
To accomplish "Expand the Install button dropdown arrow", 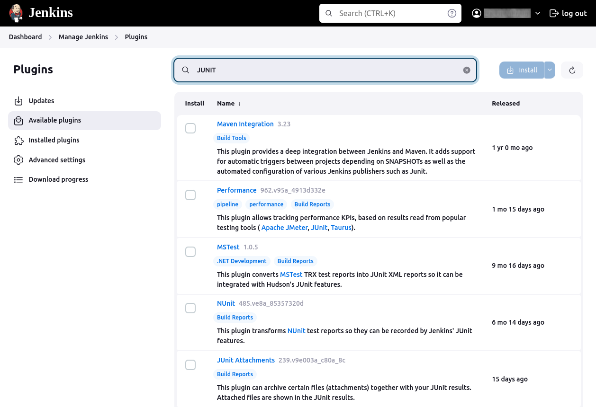I will (x=550, y=70).
